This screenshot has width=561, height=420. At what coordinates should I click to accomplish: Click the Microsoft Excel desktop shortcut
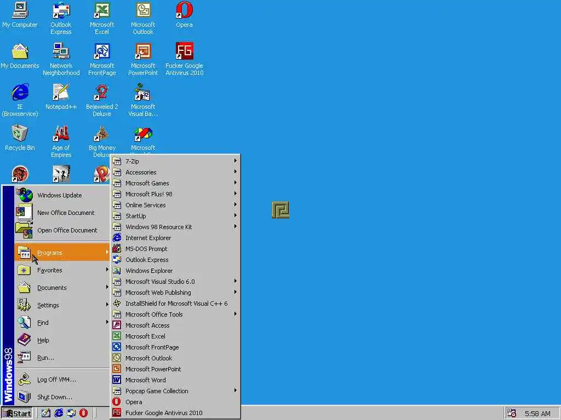pyautogui.click(x=101, y=18)
